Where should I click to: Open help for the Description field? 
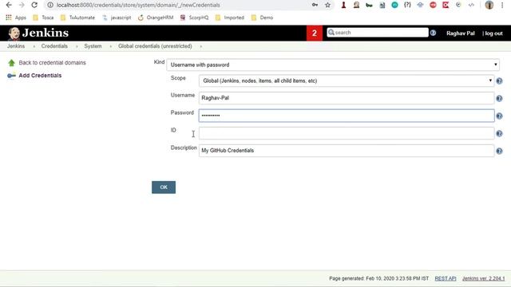pos(499,151)
